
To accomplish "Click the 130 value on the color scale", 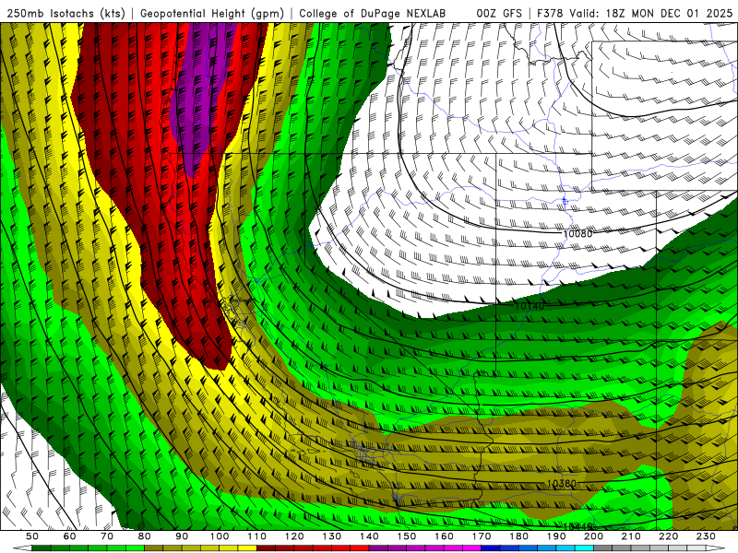I will coord(331,536).
